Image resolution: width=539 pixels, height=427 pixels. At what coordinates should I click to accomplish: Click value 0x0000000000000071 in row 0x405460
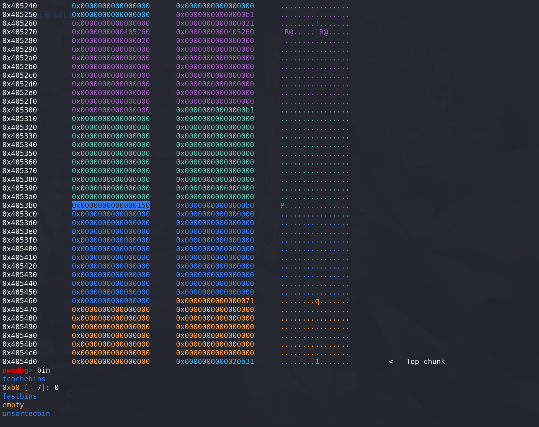coord(215,301)
